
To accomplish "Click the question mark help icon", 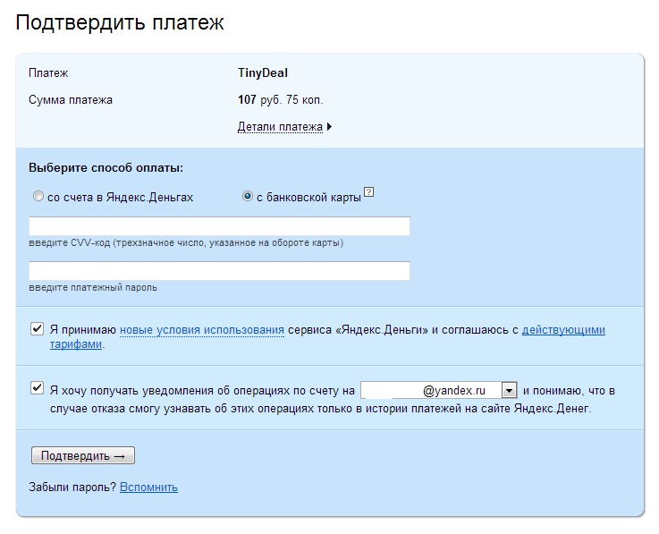I will coord(368,192).
